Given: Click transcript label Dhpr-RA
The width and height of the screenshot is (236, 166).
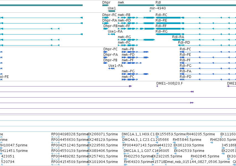Looking at the screenshot, I should pyautogui.click(x=110, y=20).
